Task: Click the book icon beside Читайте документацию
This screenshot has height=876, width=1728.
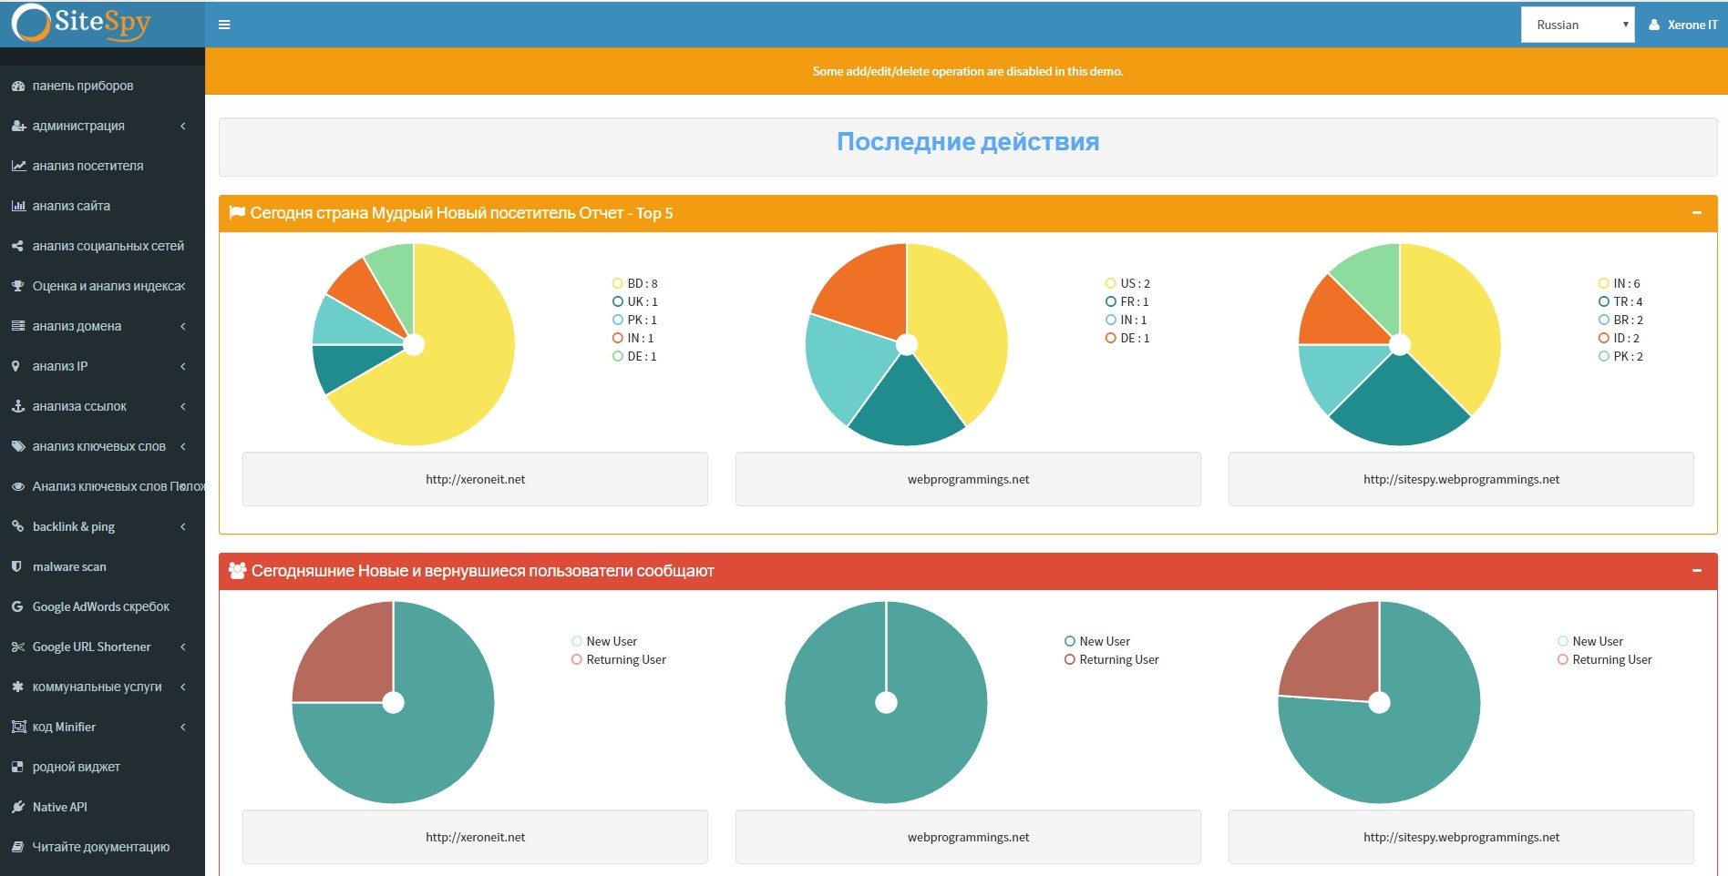Action: (x=17, y=847)
